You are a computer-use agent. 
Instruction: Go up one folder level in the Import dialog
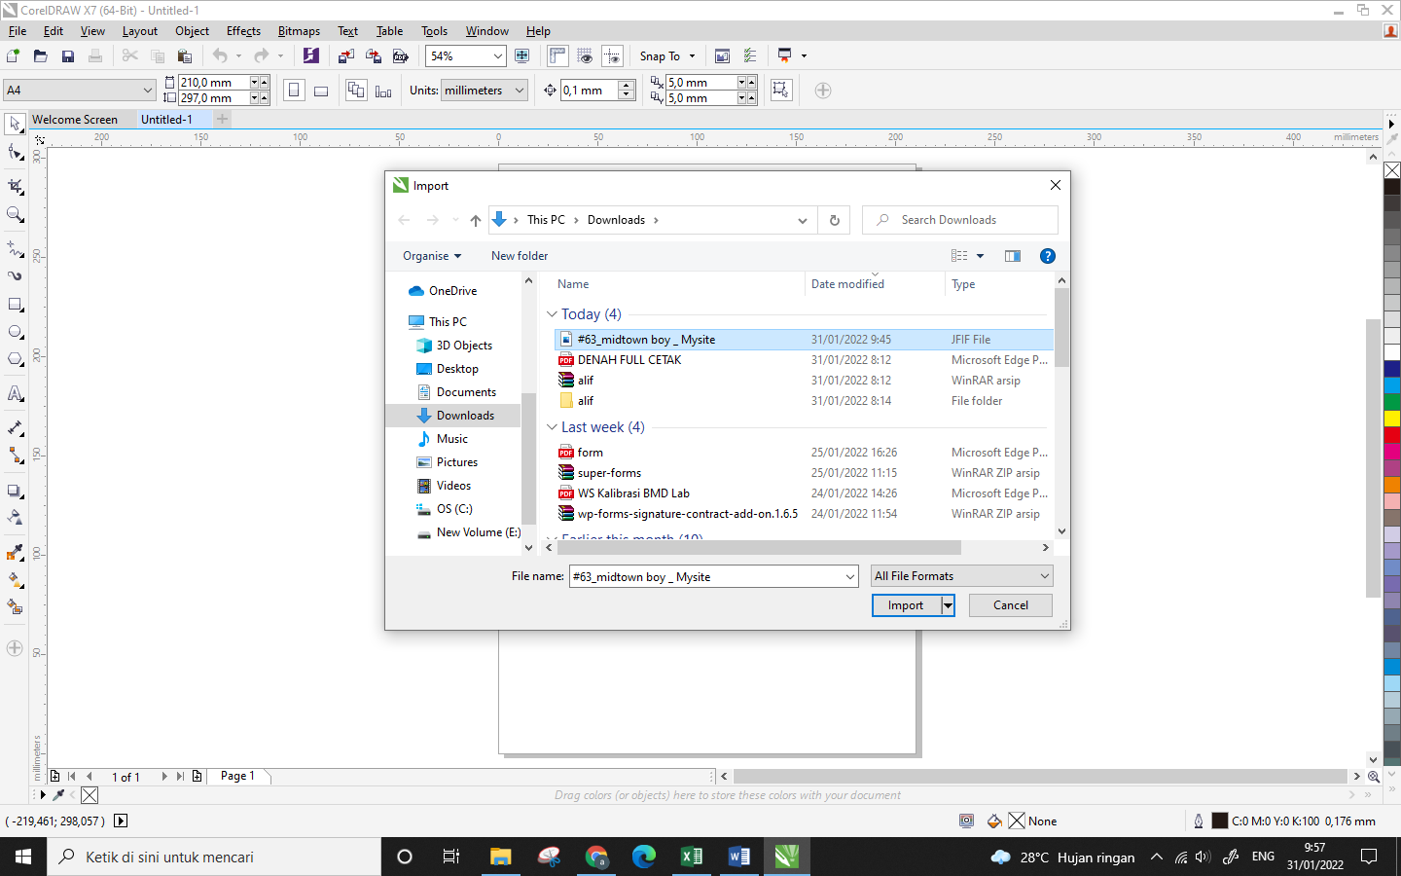[x=475, y=220]
